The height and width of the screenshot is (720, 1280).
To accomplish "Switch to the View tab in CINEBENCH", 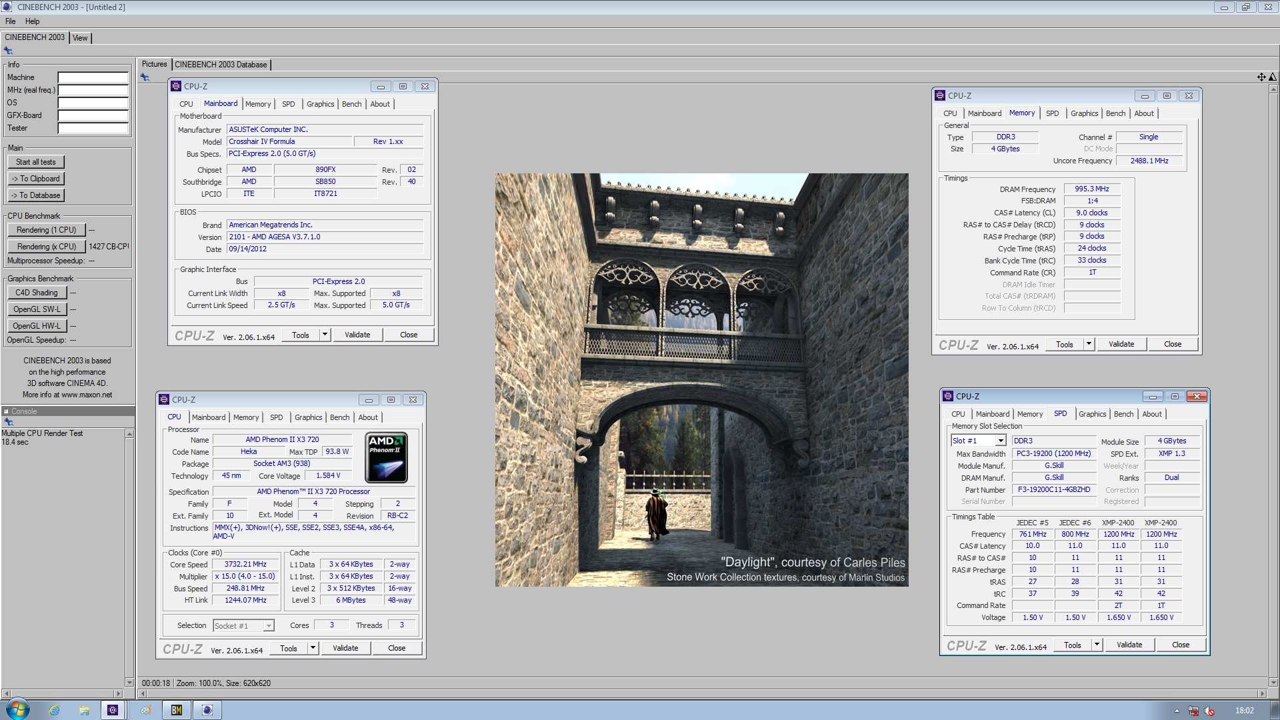I will click(80, 38).
